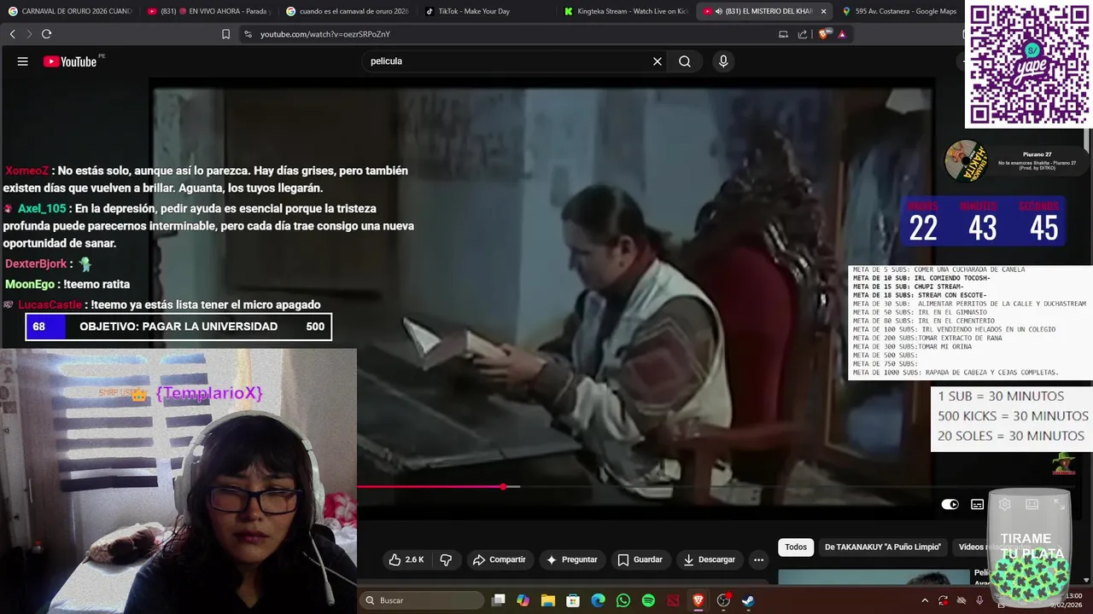Screen dimensions: 1093x614
Task: Like the video with 2.6 K thumbs up
Action: click(x=406, y=559)
